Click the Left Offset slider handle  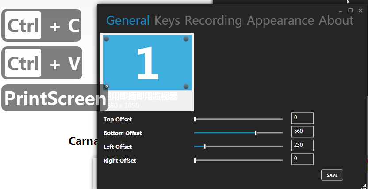tap(205, 147)
